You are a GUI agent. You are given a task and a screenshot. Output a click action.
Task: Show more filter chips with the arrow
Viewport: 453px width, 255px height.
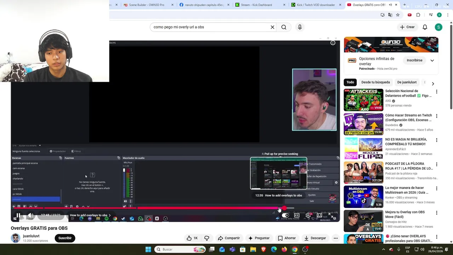pos(433,84)
